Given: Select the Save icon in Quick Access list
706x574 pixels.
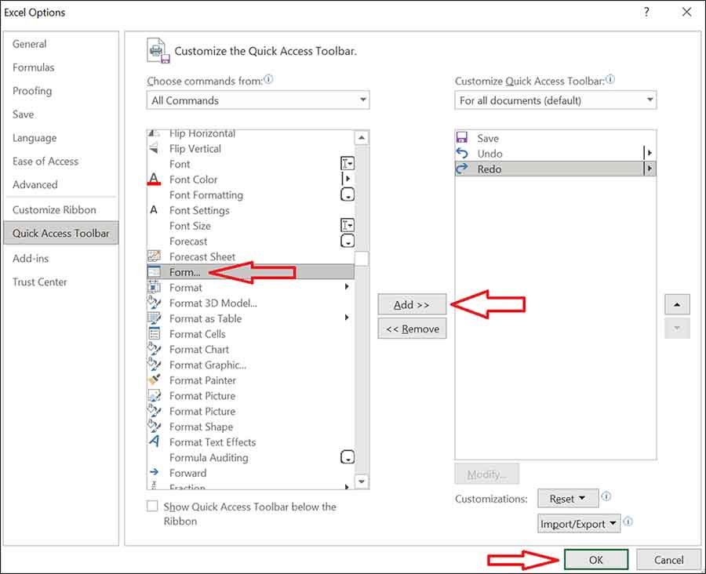Looking at the screenshot, I should [x=462, y=137].
